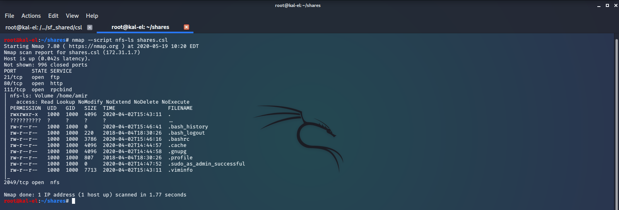Open the View menu

point(72,16)
